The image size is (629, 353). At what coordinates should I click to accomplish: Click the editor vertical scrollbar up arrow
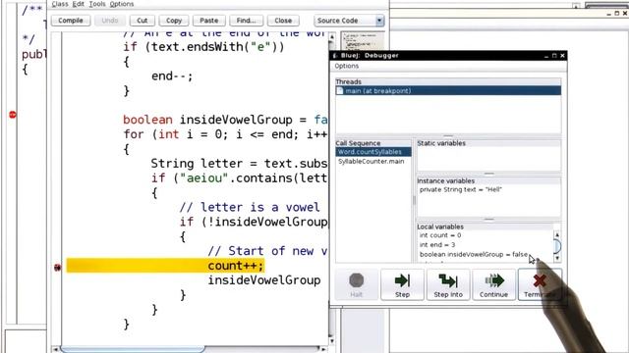click(x=332, y=37)
